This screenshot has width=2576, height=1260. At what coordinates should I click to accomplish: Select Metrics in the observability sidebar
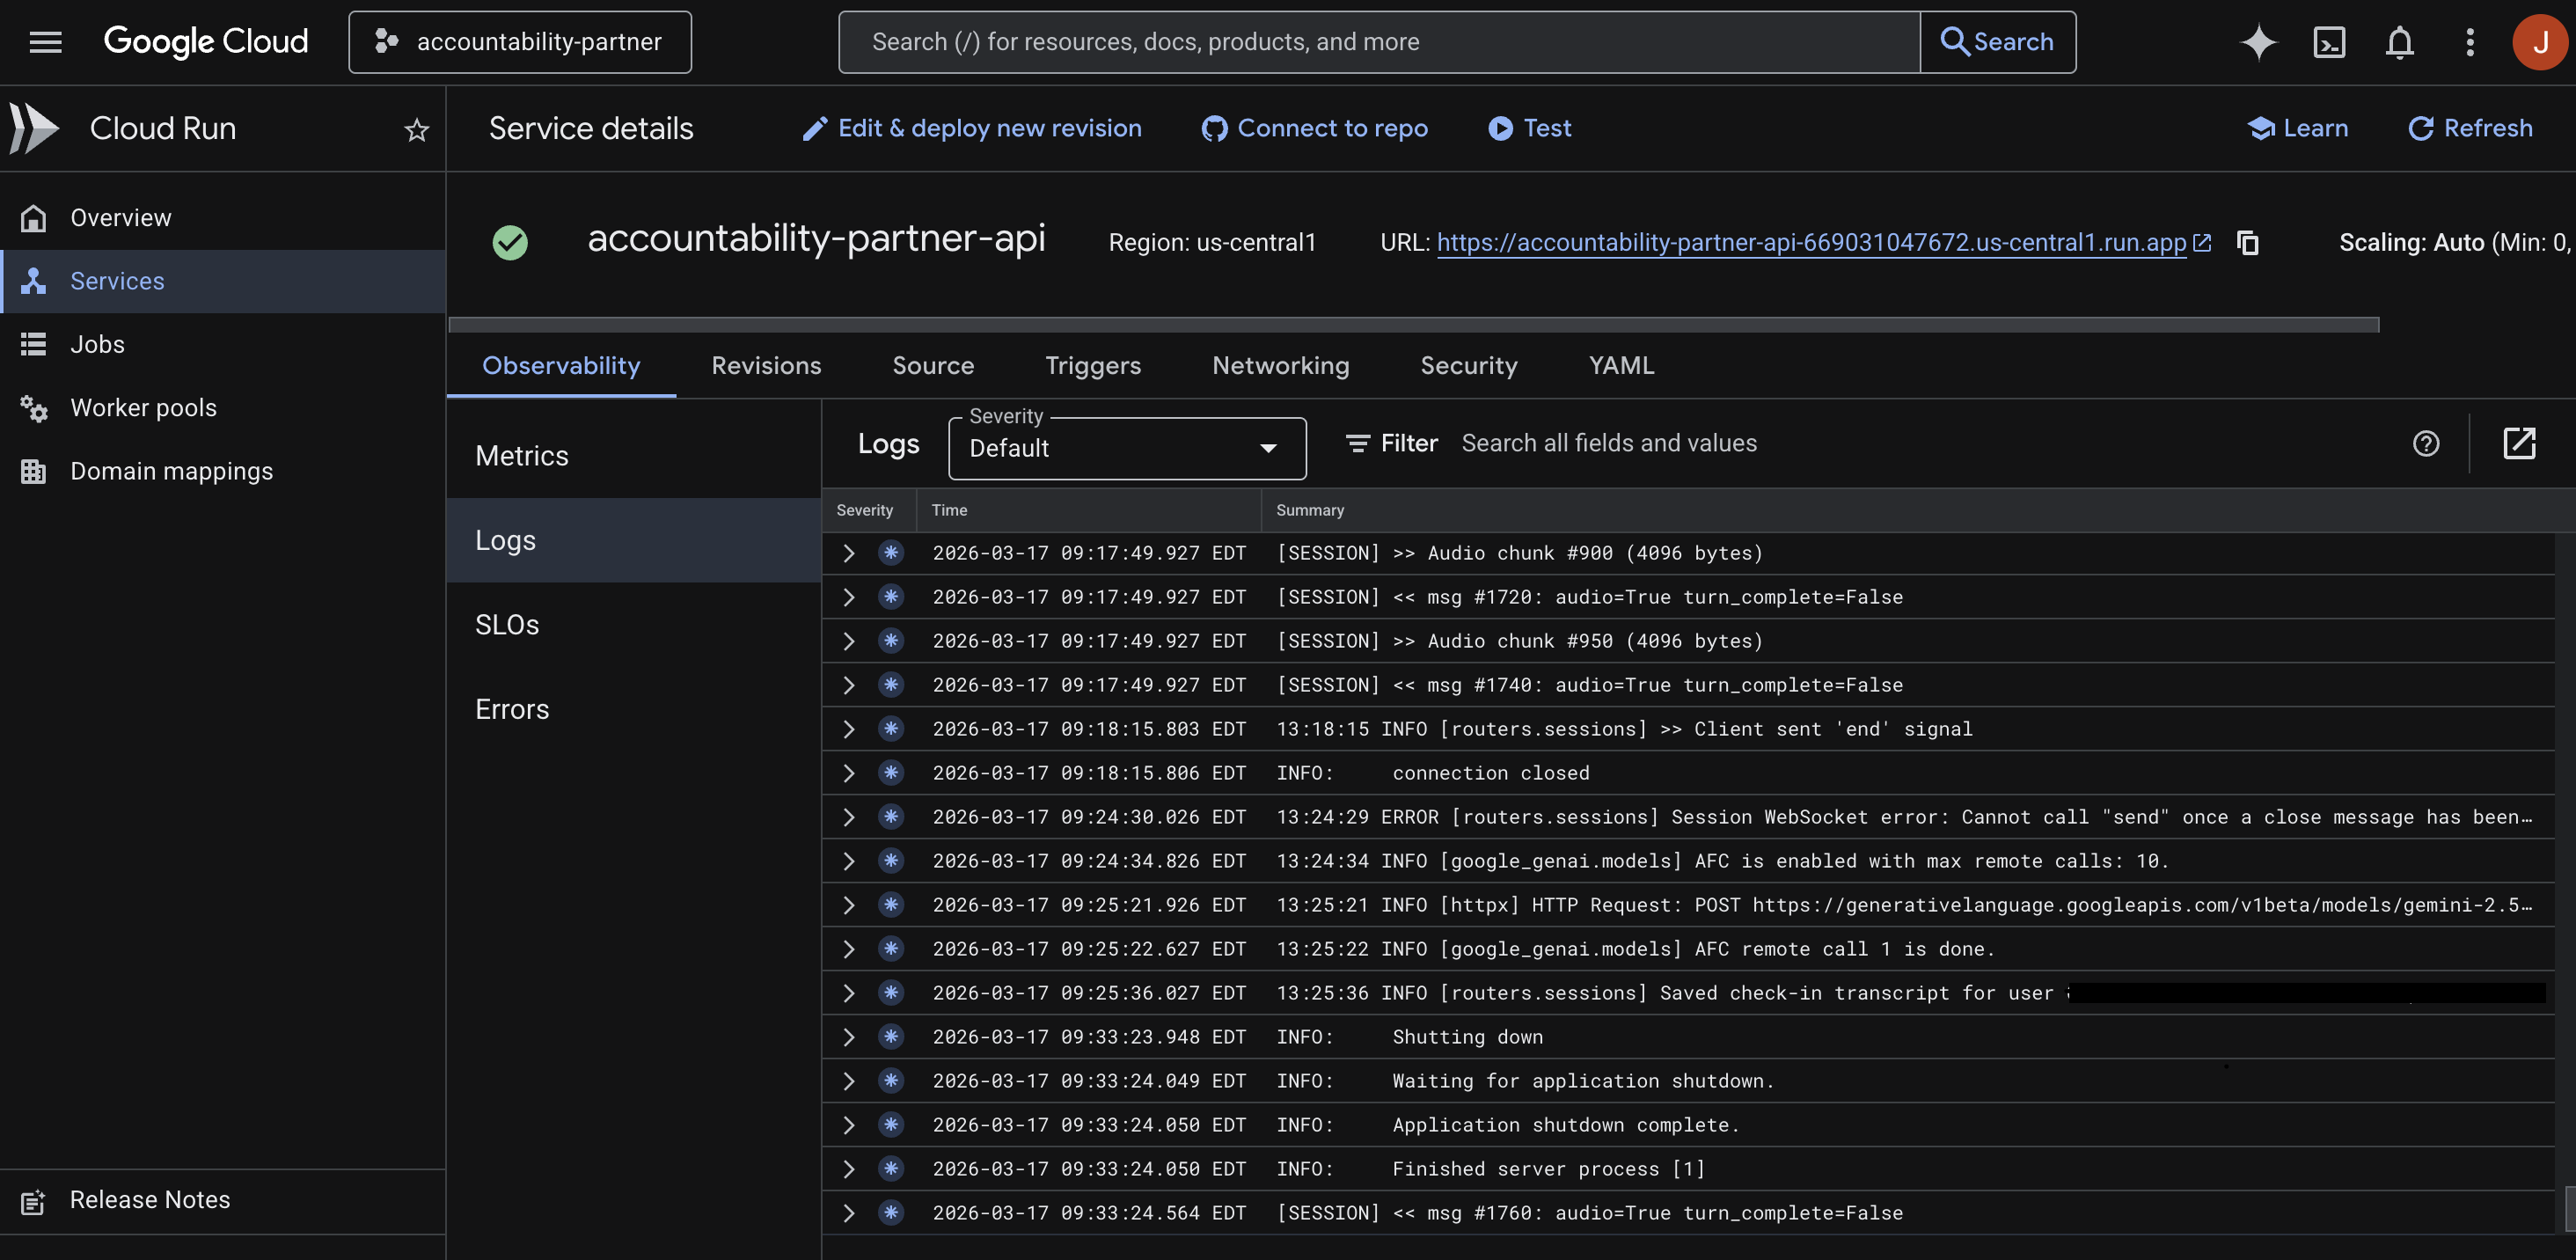tap(522, 456)
